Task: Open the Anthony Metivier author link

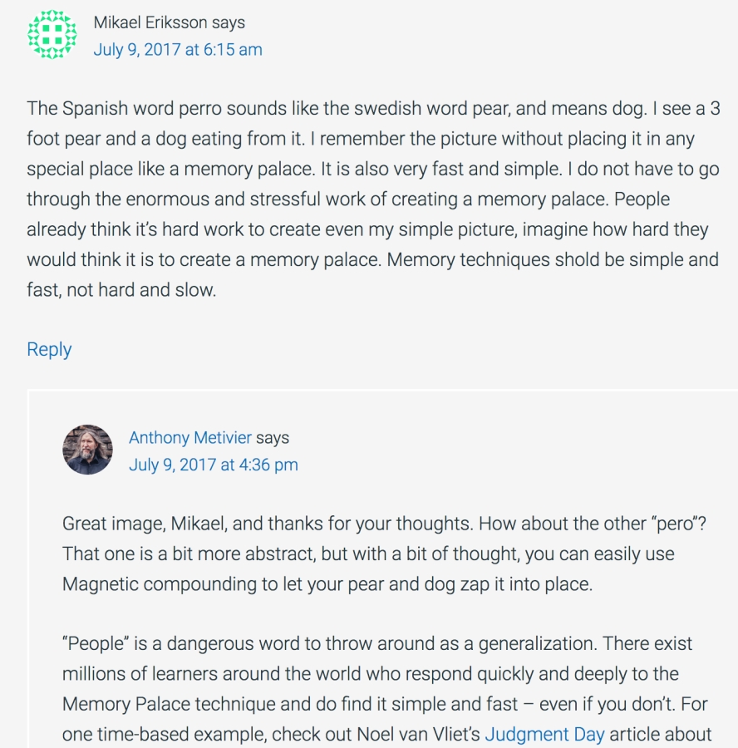Action: [189, 437]
